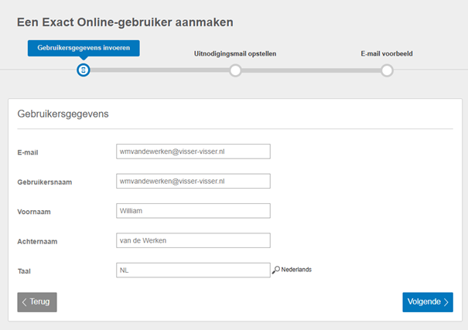The width and height of the screenshot is (468, 330).
Task: Click the Achternaam field with van de Werken
Action: pos(193,240)
